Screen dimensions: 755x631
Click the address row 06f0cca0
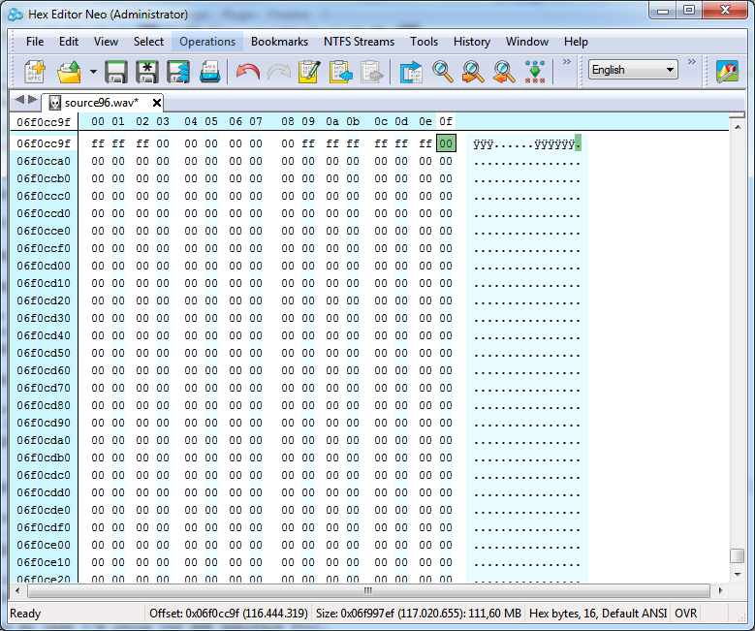point(44,161)
